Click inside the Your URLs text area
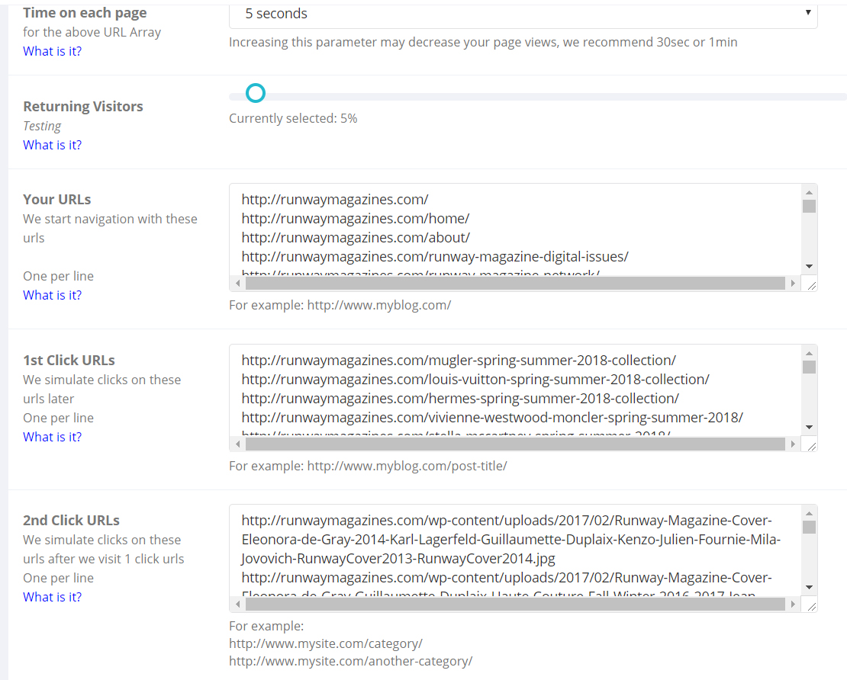This screenshot has height=680, width=847. pos(515,229)
